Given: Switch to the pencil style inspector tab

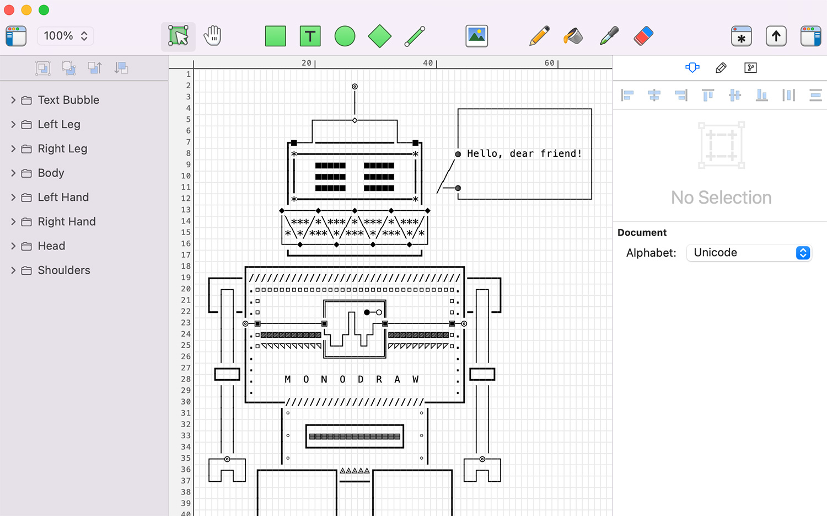Looking at the screenshot, I should 721,68.
